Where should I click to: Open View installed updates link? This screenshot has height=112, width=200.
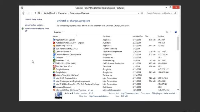34,25
